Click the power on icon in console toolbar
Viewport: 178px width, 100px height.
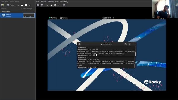pos(47,5)
